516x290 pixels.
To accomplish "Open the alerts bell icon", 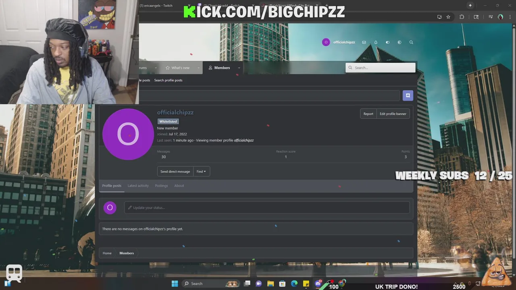I will pyautogui.click(x=376, y=42).
